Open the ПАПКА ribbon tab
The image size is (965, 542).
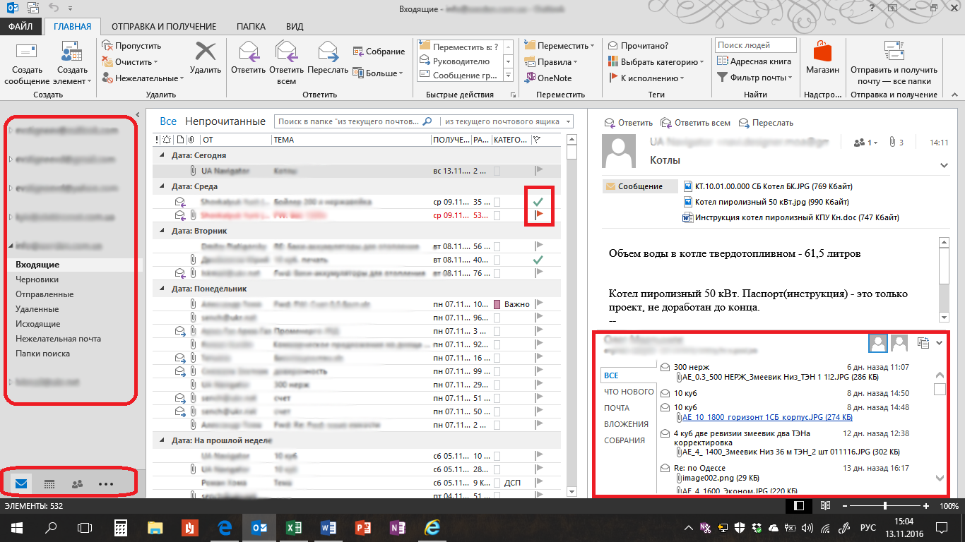pos(251,27)
